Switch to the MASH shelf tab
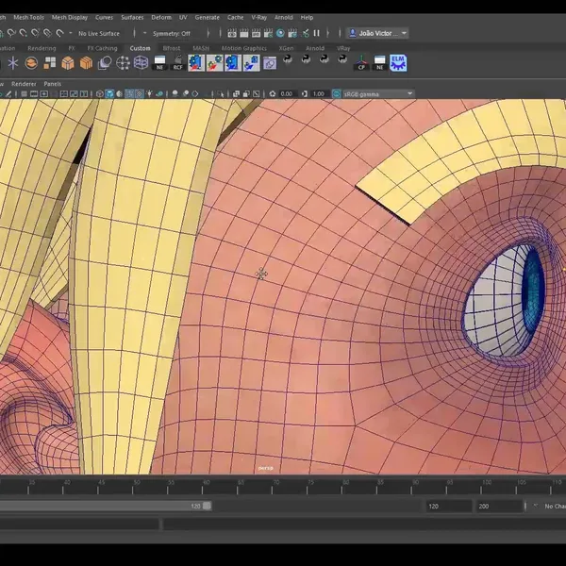The image size is (566, 566). (x=201, y=48)
